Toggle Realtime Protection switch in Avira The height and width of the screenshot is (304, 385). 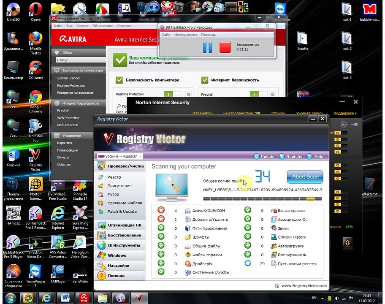(173, 94)
